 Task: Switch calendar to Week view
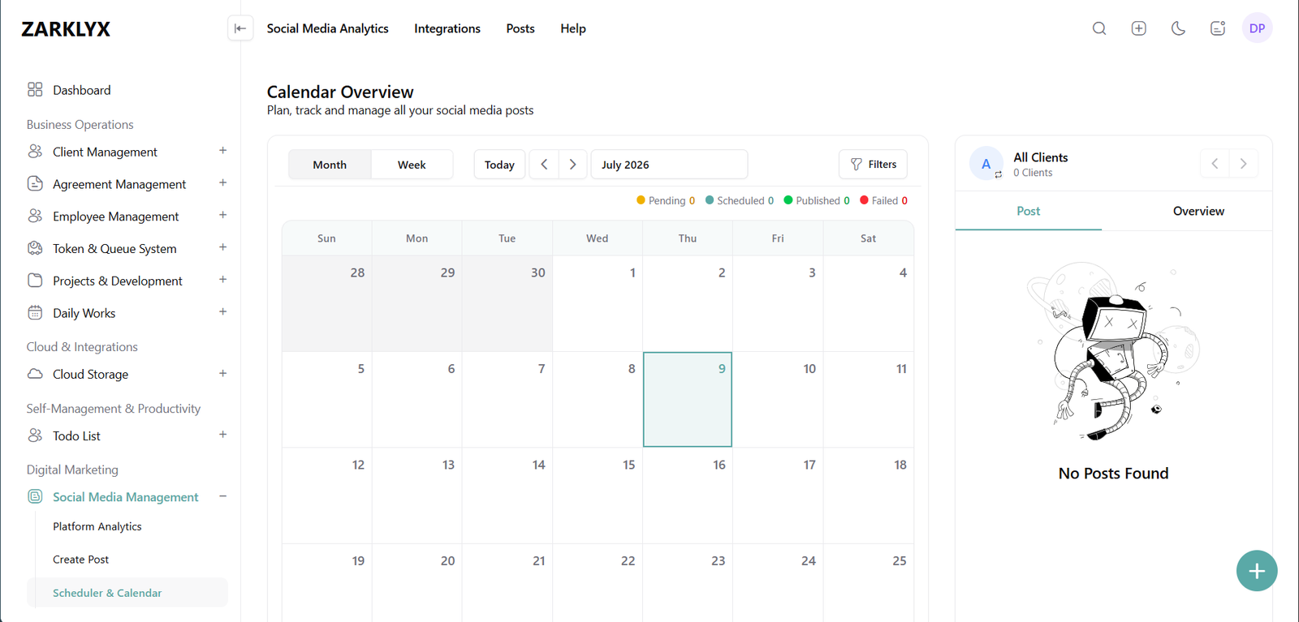click(x=412, y=165)
